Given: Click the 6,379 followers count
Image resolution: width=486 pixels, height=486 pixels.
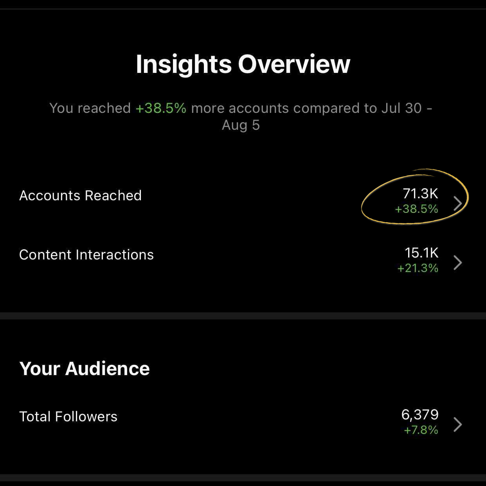Looking at the screenshot, I should pos(420,415).
